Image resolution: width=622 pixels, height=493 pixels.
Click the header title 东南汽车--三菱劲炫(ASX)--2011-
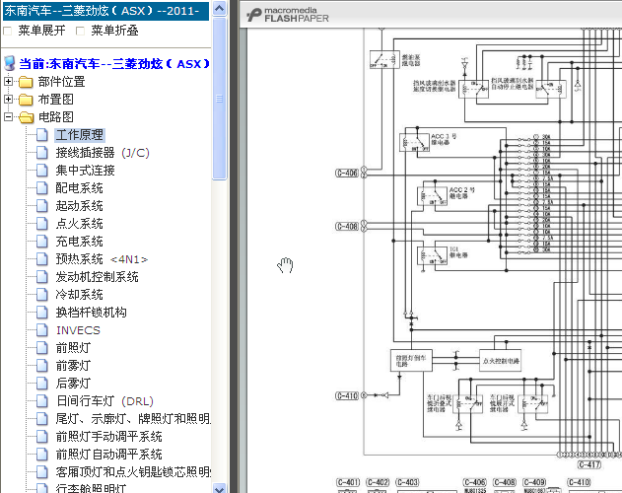pos(105,11)
